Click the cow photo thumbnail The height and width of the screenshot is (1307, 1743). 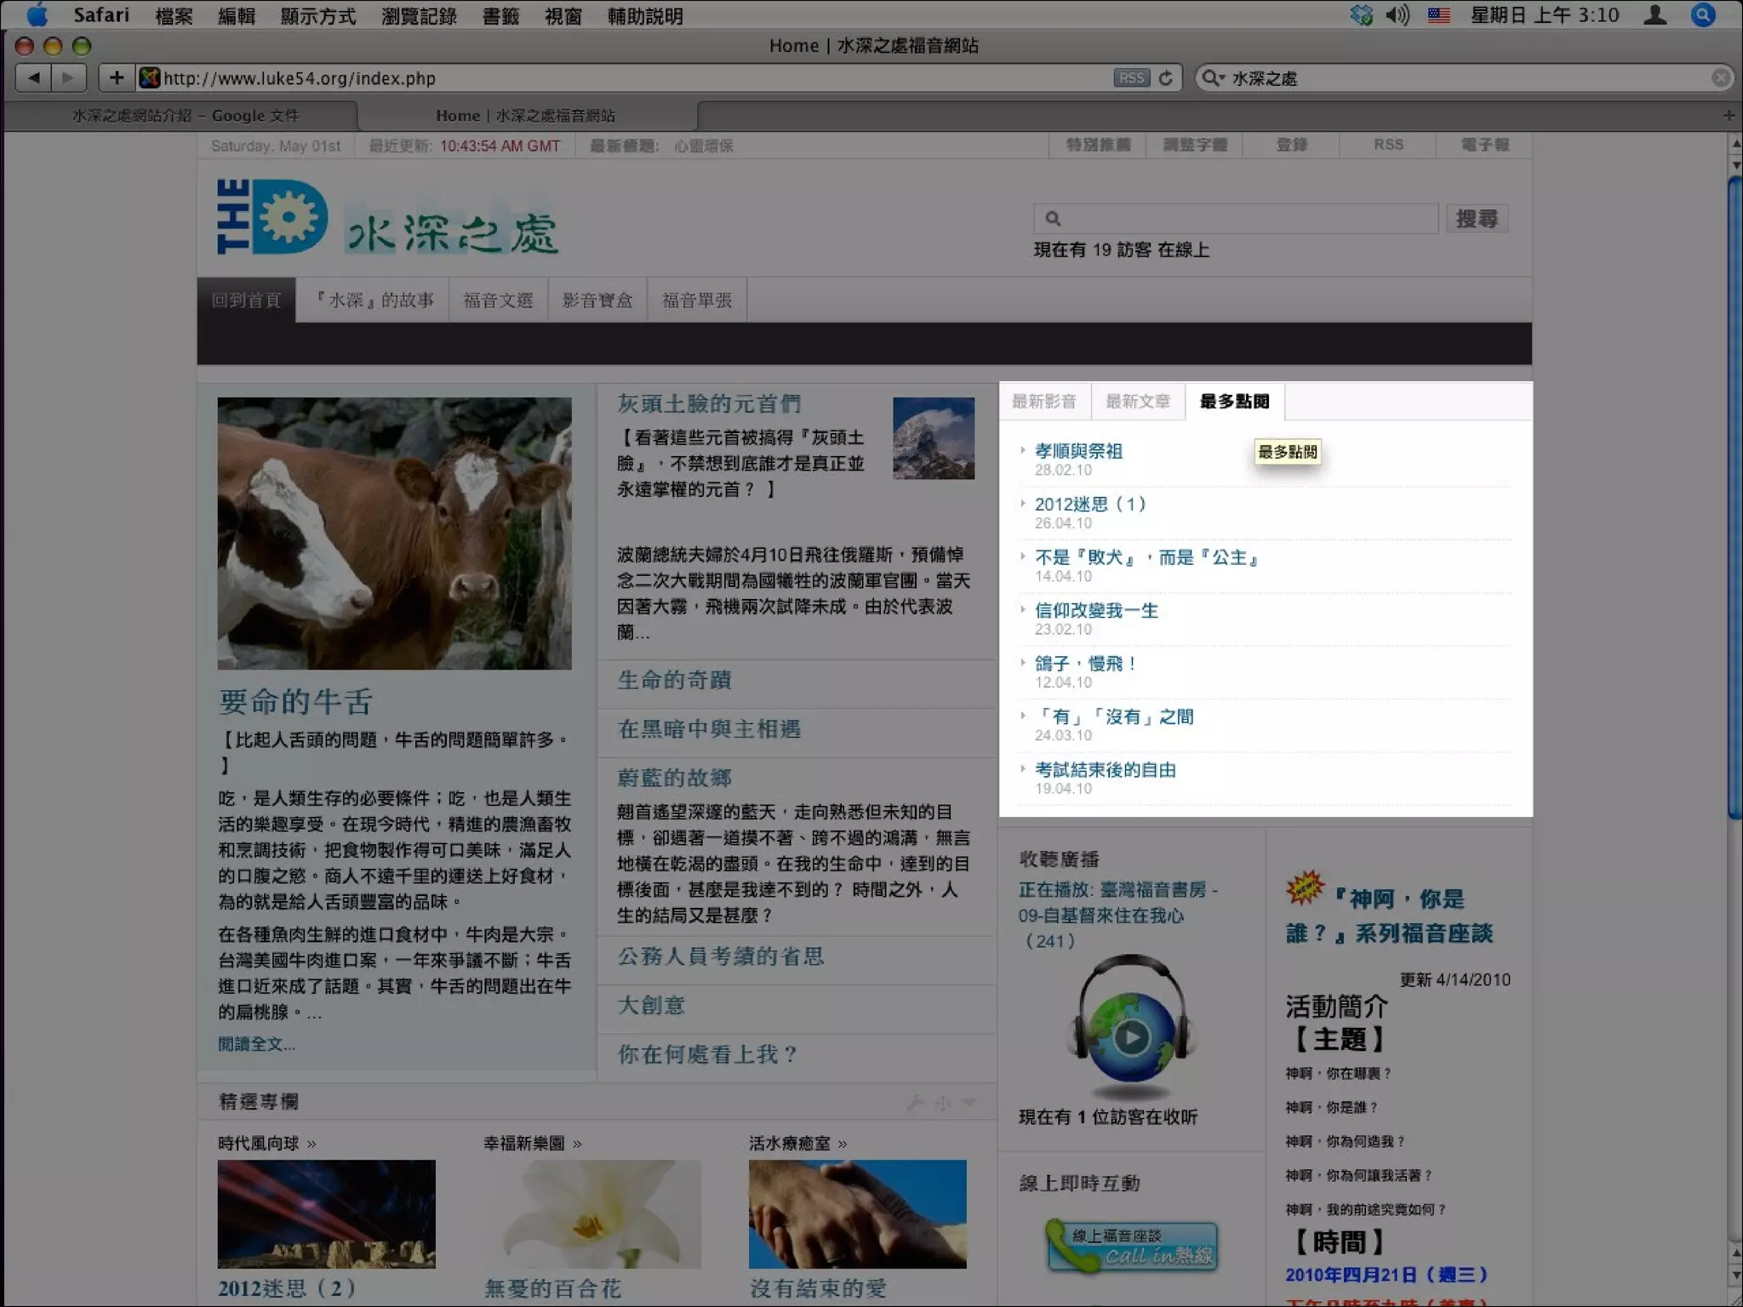tap(394, 534)
